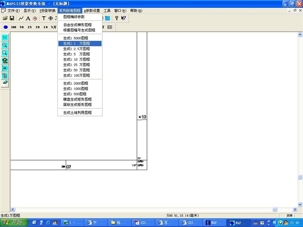The height and width of the screenshot is (227, 303).
Task: Open the 帮助(H) menu
Action: [x=136, y=10]
